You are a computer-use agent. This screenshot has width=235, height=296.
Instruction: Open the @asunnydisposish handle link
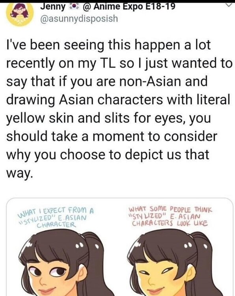tap(79, 19)
